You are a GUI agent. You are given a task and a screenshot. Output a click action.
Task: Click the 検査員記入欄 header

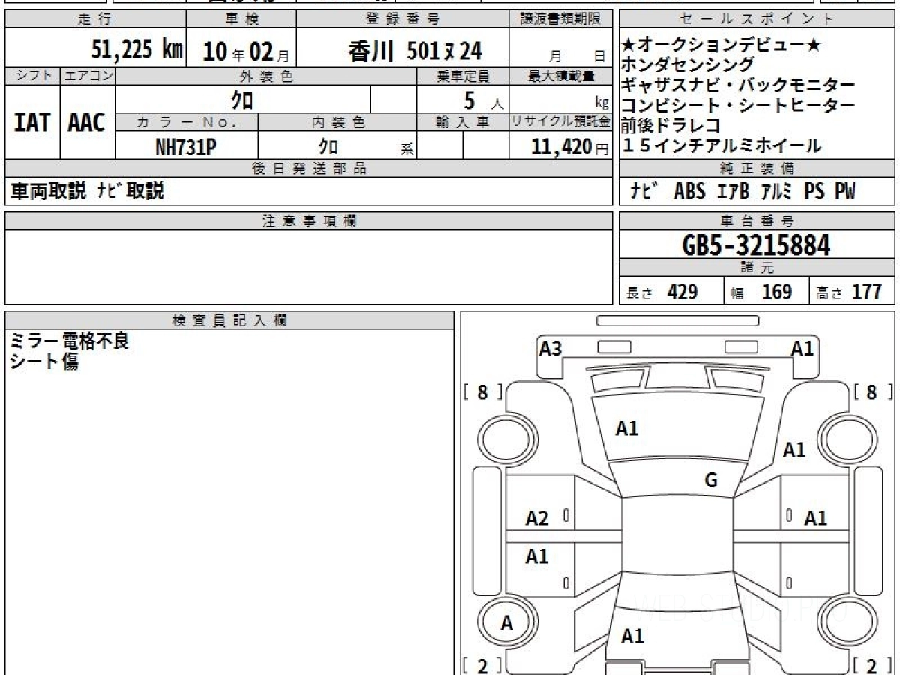pos(229,320)
